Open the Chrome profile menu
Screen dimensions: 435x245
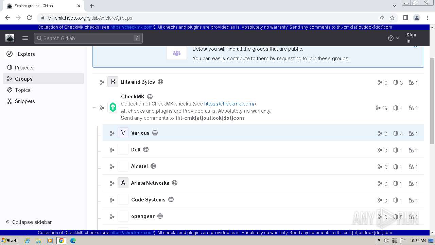tap(416, 18)
